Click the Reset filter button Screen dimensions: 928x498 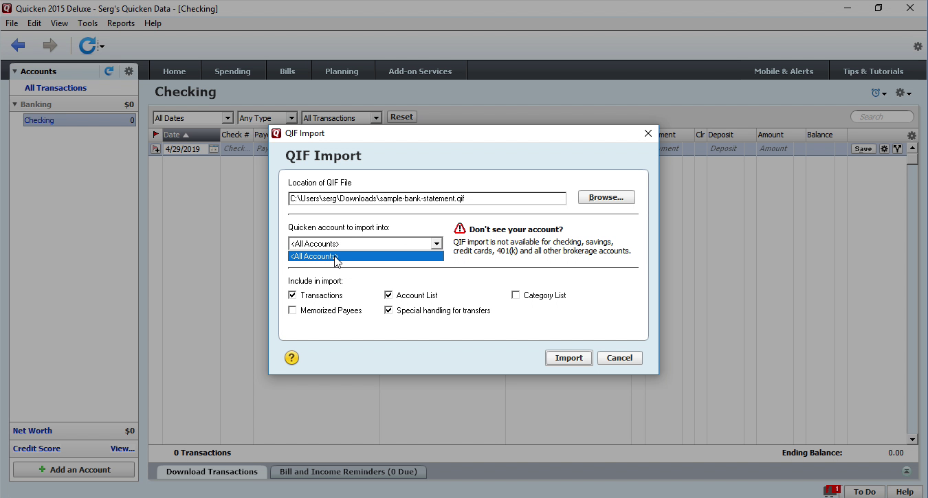pos(402,117)
